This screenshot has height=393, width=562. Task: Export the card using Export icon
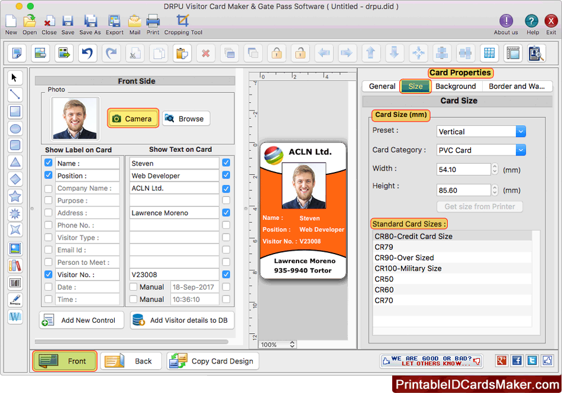coord(114,21)
